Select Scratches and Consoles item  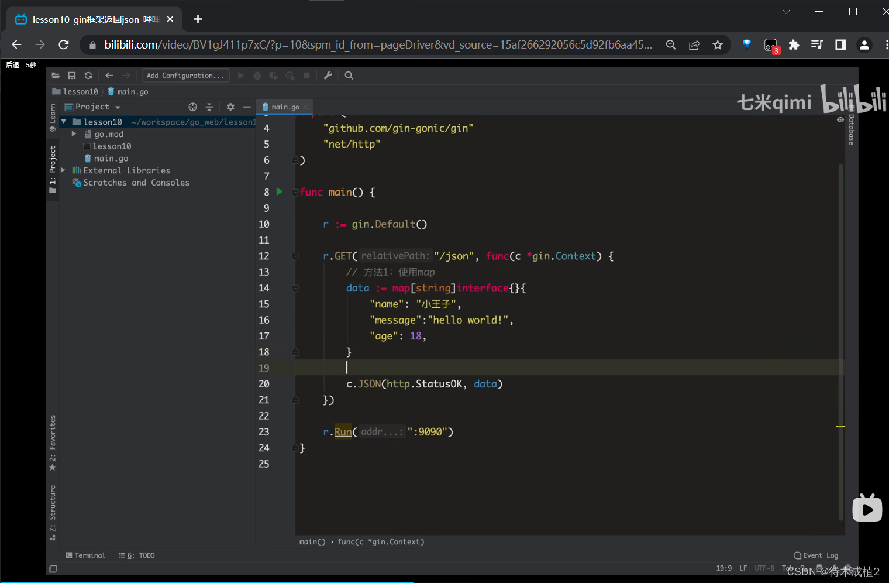click(x=131, y=183)
